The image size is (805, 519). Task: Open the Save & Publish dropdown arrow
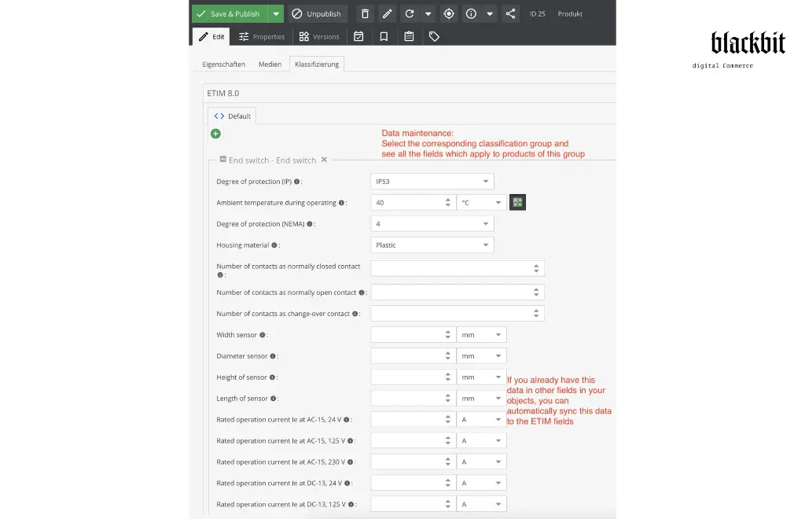click(x=276, y=14)
